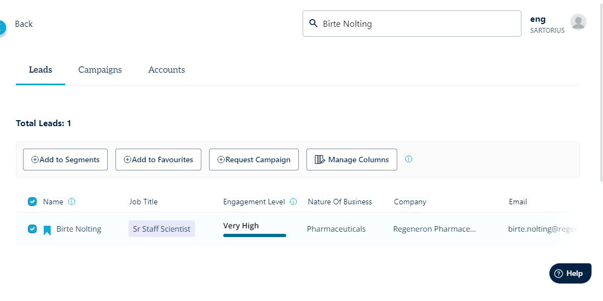
Task: Open the user profile avatar
Action: (x=578, y=22)
